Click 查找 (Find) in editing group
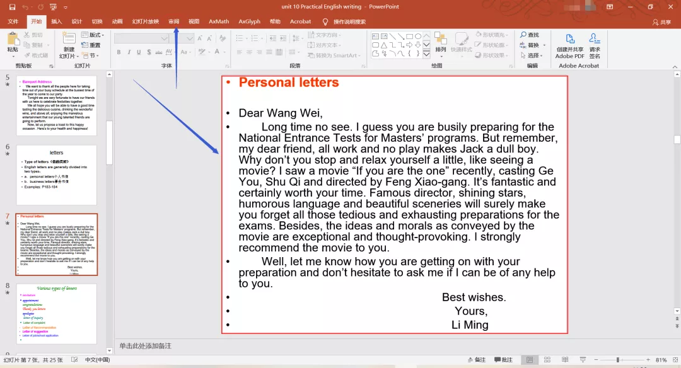The width and height of the screenshot is (681, 368). pos(530,35)
